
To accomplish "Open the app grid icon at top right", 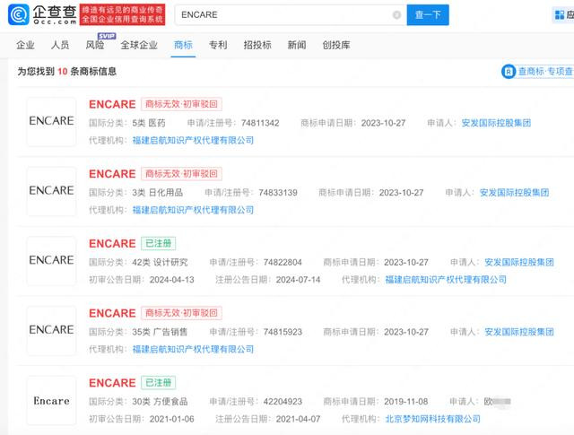I will (x=560, y=15).
